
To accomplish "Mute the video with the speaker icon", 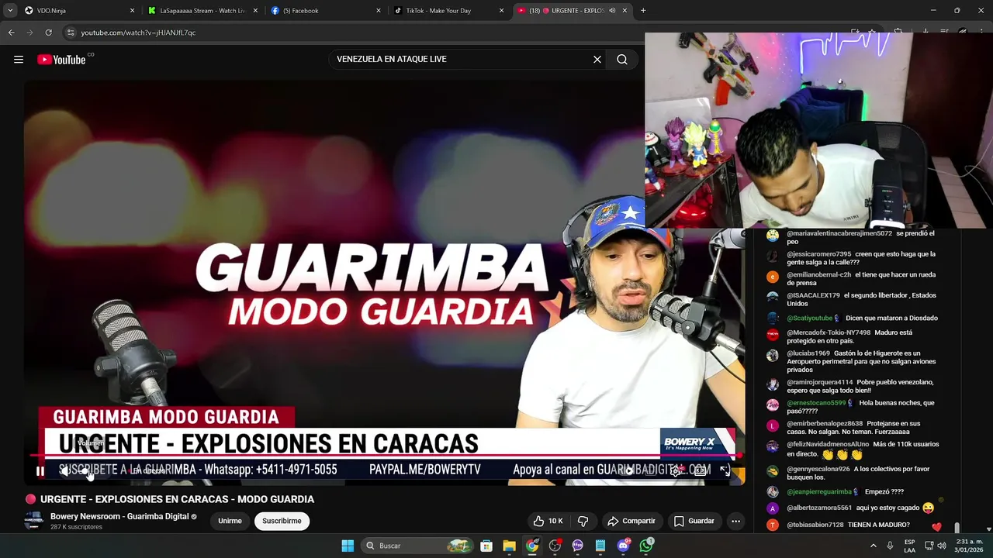I will (x=64, y=470).
